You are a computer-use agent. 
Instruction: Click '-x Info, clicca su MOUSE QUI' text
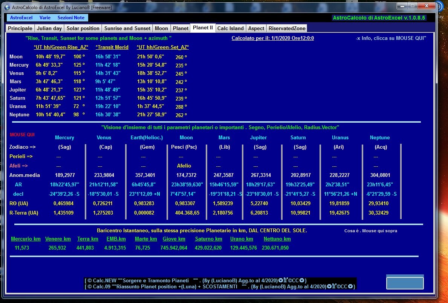[391, 38]
